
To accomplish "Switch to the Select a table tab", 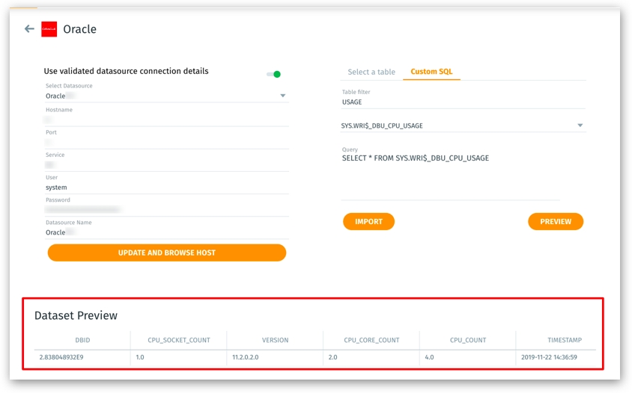I will coord(371,72).
